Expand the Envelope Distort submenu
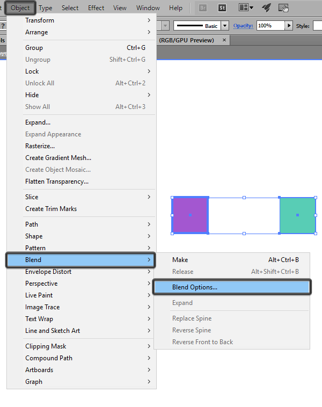The width and height of the screenshot is (322, 407). pos(82,272)
